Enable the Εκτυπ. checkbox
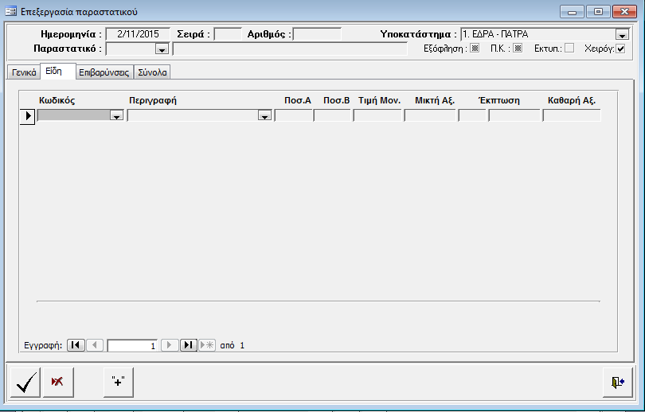The height and width of the screenshot is (412, 645). coord(569,48)
